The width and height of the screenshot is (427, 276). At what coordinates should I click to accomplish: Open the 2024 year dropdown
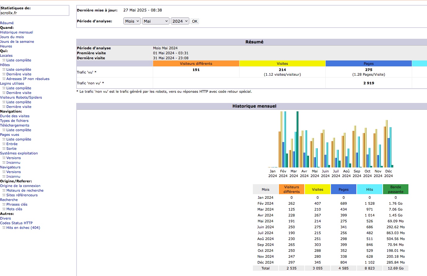tap(180, 21)
